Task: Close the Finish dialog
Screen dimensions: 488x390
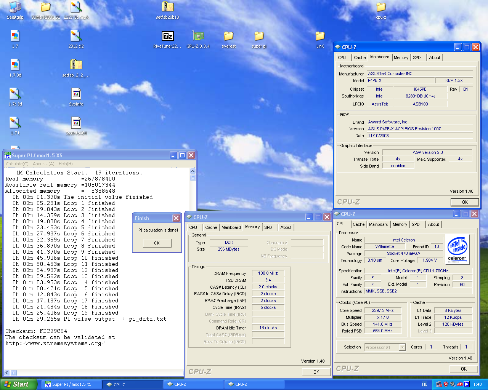Action: (176, 218)
